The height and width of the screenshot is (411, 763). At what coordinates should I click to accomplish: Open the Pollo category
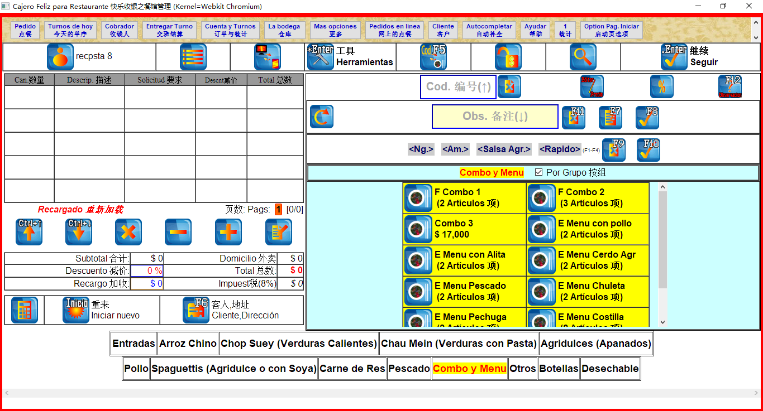[136, 369]
